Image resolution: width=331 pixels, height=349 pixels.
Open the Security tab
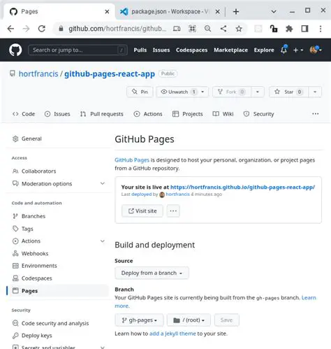point(258,114)
